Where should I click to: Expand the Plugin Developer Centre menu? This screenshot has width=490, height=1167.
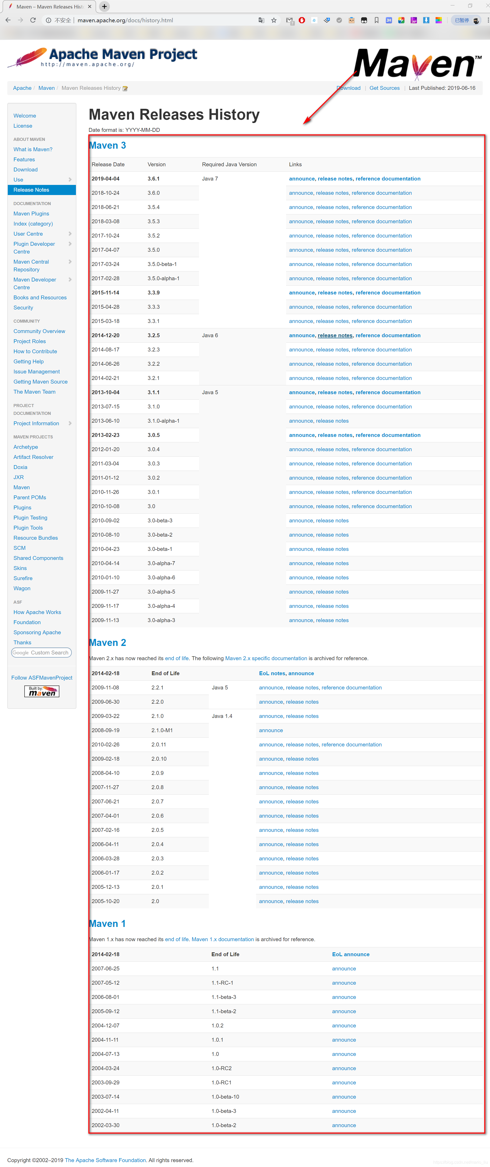coord(70,244)
